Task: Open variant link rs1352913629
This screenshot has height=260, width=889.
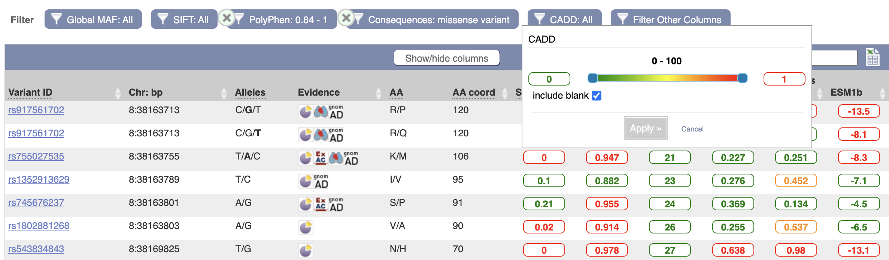Action: pos(39,180)
